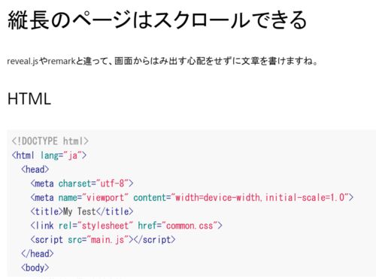Click the paragraph starting with reveal.js
This screenshot has width=376, height=279.
[x=162, y=61]
